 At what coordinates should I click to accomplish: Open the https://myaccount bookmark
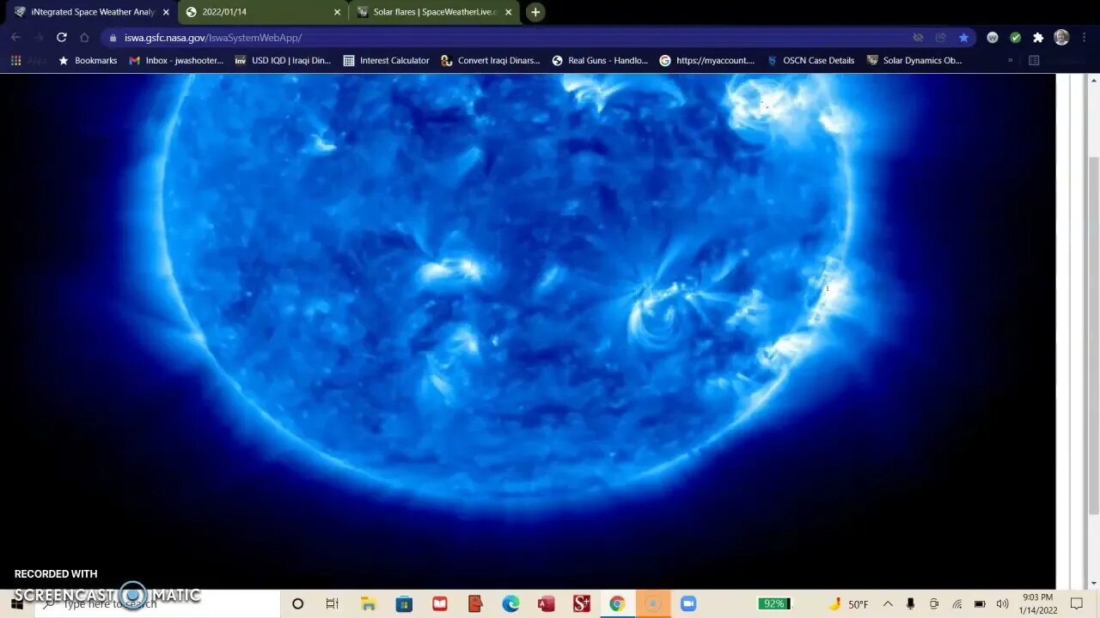click(x=706, y=61)
